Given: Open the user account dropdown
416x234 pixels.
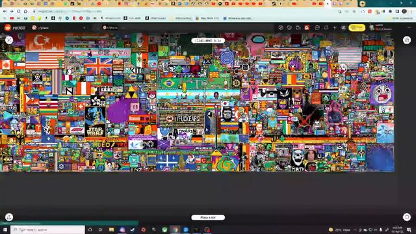Looking at the screenshot, I should pyautogui.click(x=390, y=27).
